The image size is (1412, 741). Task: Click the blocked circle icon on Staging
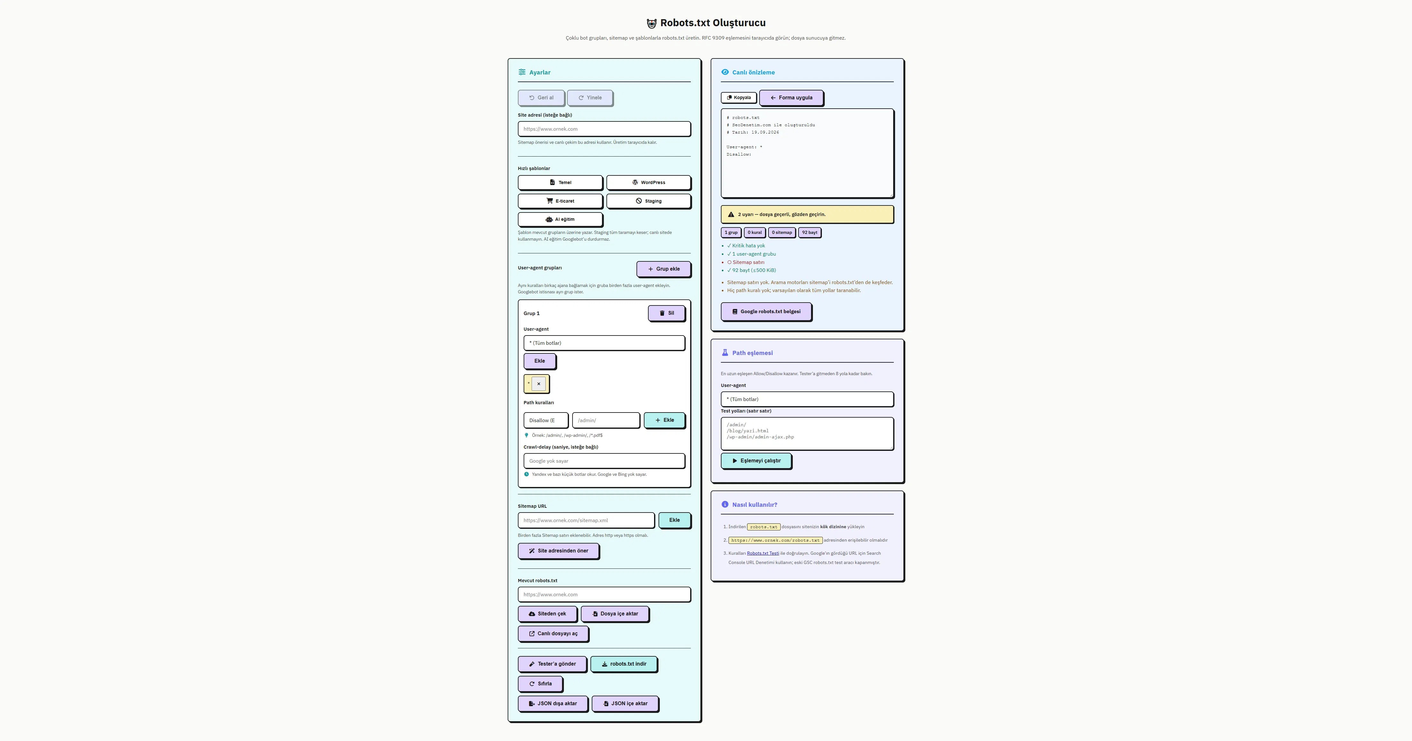point(639,201)
